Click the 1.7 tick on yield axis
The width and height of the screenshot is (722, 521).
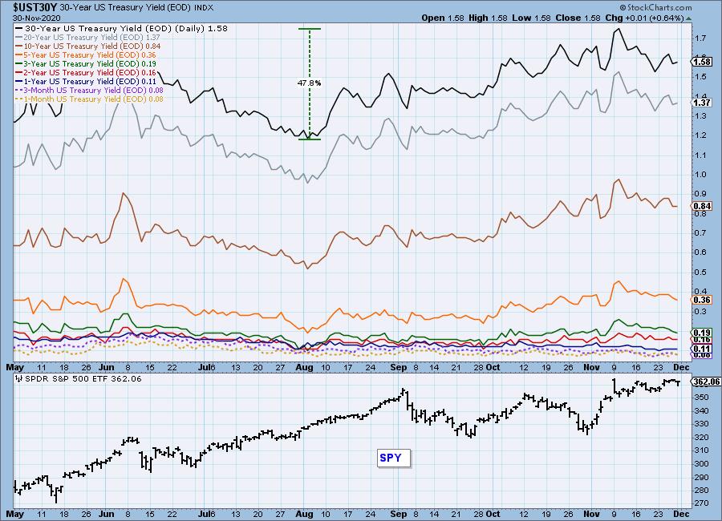coord(700,38)
